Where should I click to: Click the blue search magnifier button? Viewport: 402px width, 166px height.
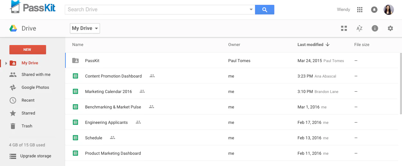(x=265, y=10)
